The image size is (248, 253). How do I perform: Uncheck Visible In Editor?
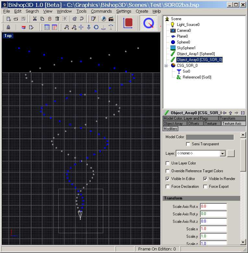tap(167, 179)
